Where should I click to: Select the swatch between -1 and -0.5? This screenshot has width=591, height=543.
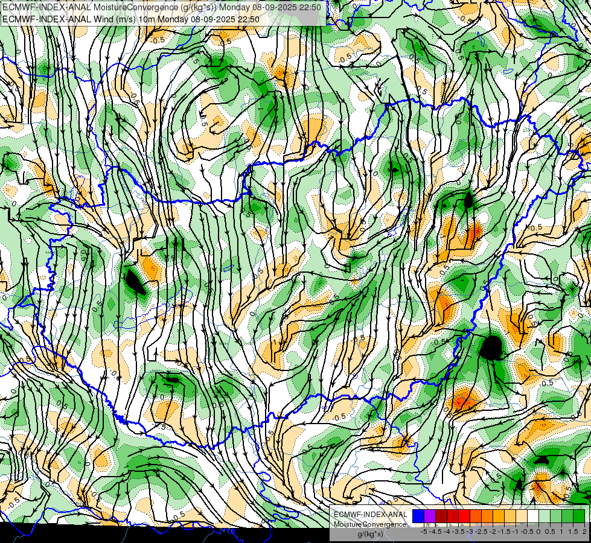522,516
